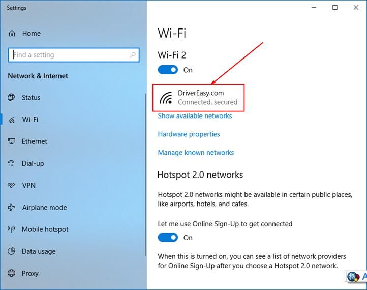The height and width of the screenshot is (290, 367).
Task: Click the Airplane mode icon
Action: coord(12,208)
